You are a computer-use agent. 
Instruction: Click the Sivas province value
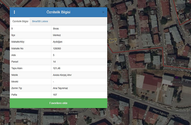coord(56,29)
